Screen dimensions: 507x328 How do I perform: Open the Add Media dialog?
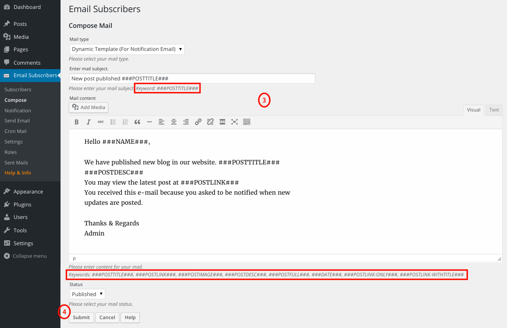[x=88, y=107]
